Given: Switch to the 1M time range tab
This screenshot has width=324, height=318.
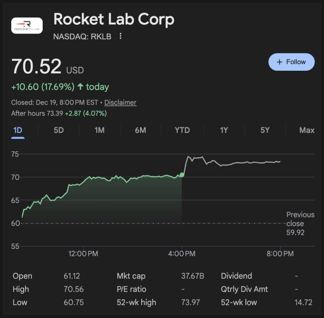Looking at the screenshot, I should (100, 130).
